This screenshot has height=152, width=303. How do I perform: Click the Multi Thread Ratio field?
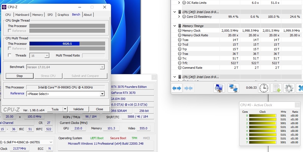[x=94, y=55]
